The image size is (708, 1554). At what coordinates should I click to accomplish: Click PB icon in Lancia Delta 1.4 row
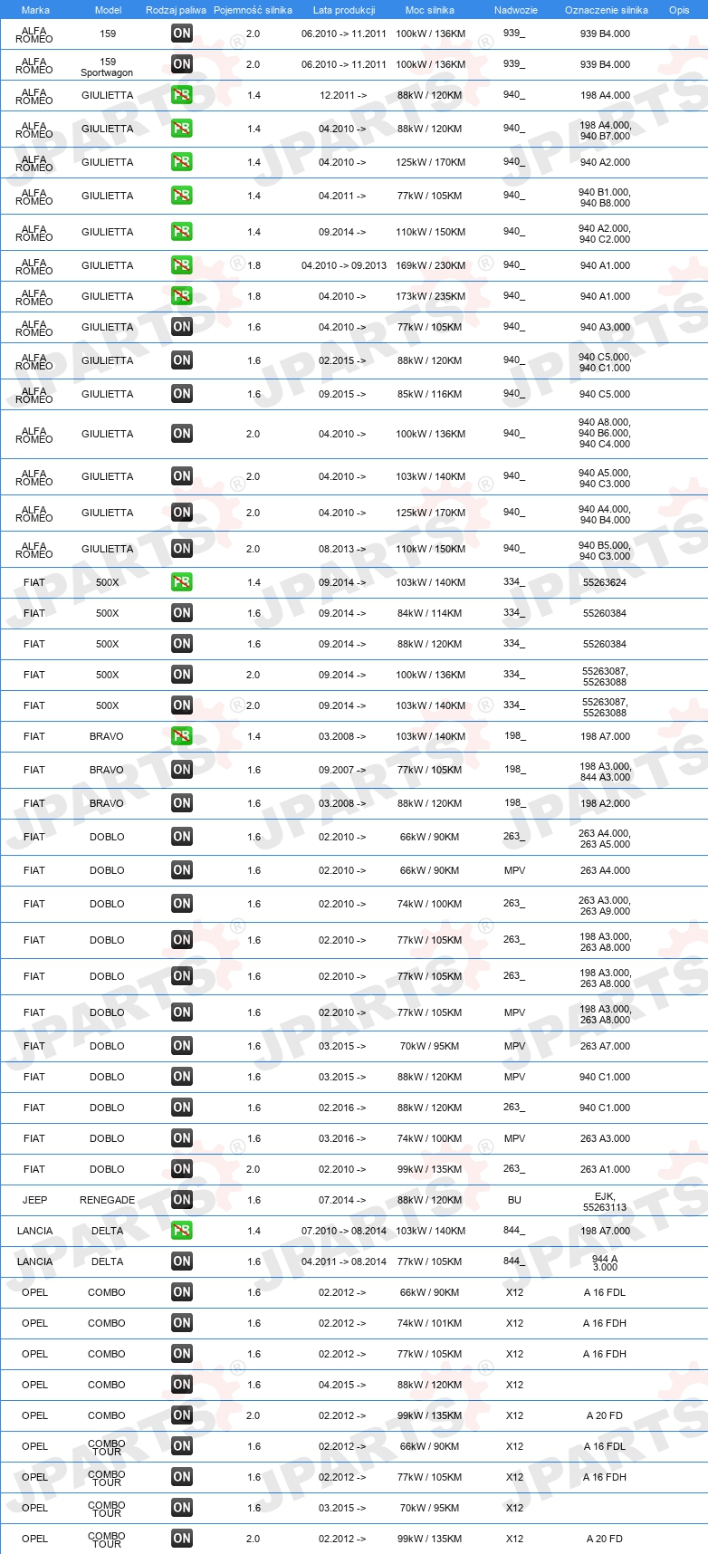182,1231
